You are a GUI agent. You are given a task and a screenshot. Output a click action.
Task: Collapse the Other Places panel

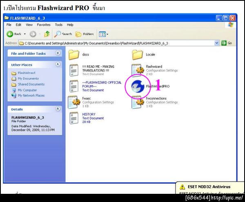[x=58, y=64]
